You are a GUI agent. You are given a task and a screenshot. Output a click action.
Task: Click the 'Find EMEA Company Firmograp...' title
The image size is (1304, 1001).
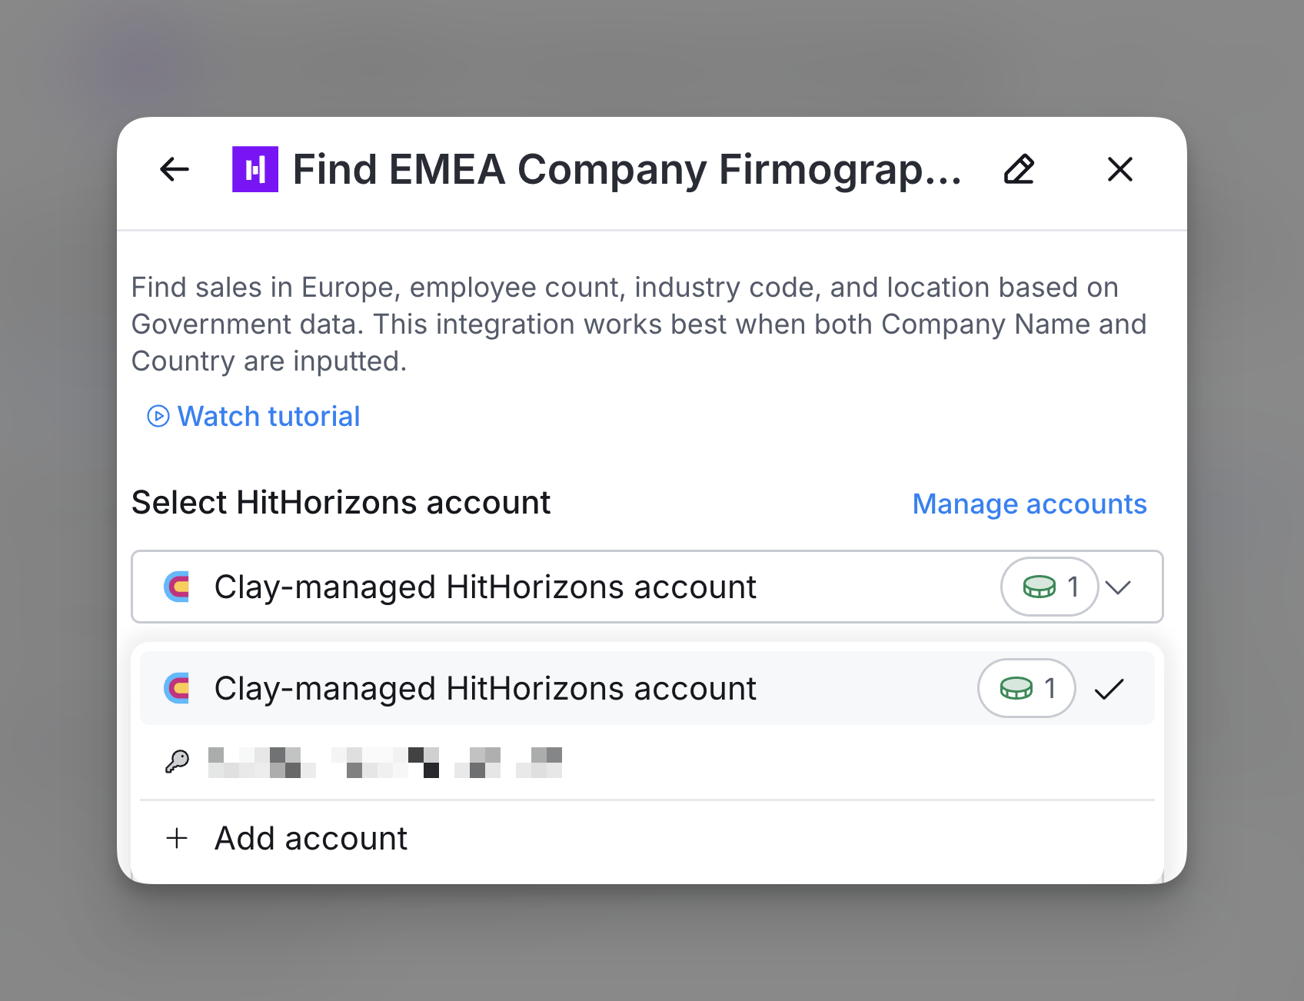[627, 169]
